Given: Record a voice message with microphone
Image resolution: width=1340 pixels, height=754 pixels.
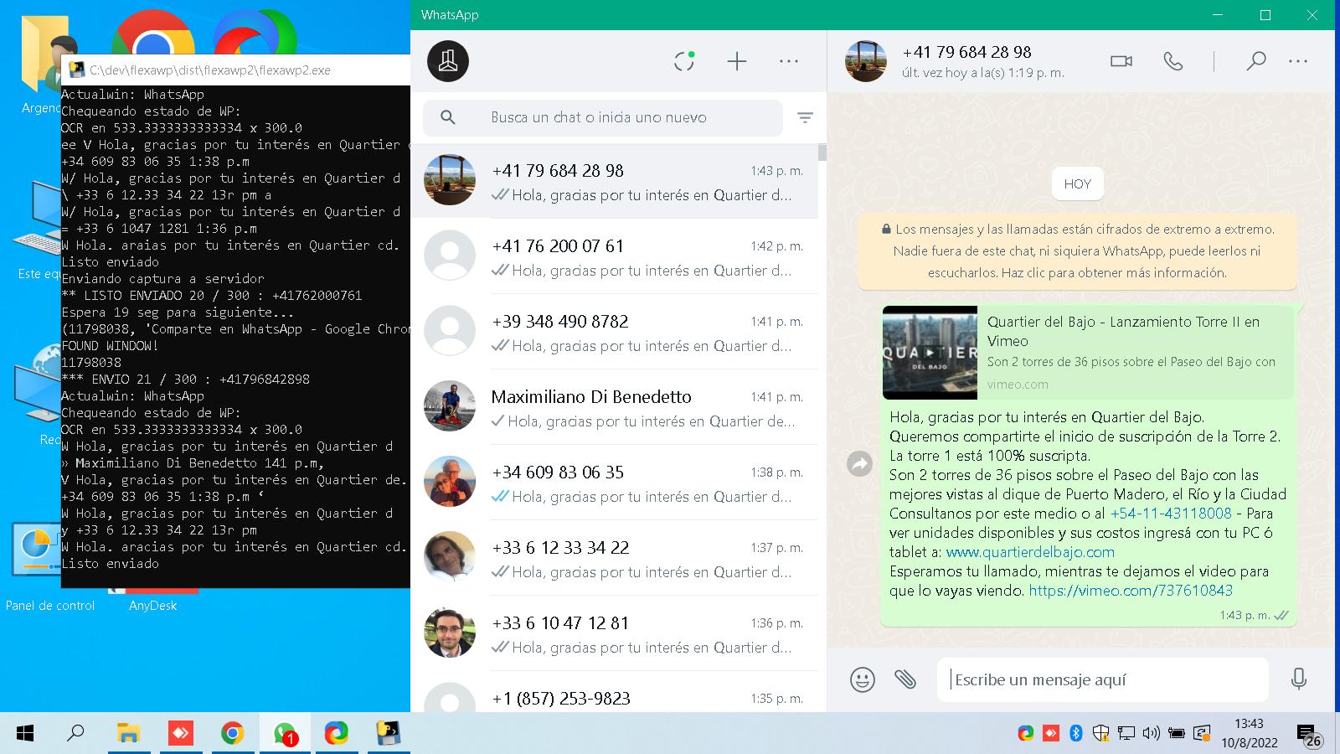Looking at the screenshot, I should [x=1299, y=679].
